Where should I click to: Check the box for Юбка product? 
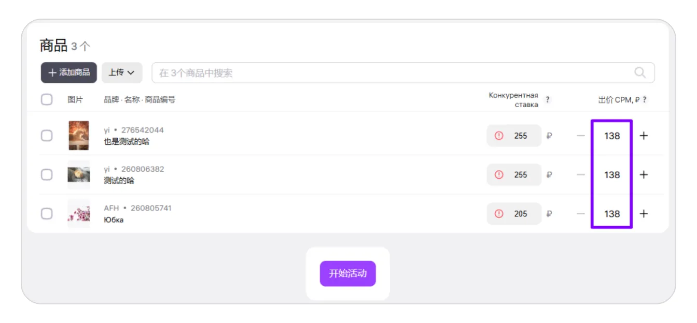(x=47, y=214)
